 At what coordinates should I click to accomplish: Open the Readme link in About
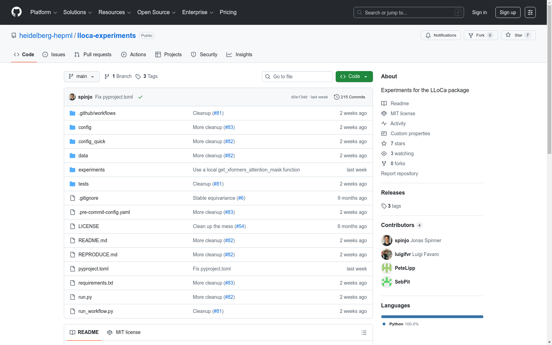click(x=395, y=103)
